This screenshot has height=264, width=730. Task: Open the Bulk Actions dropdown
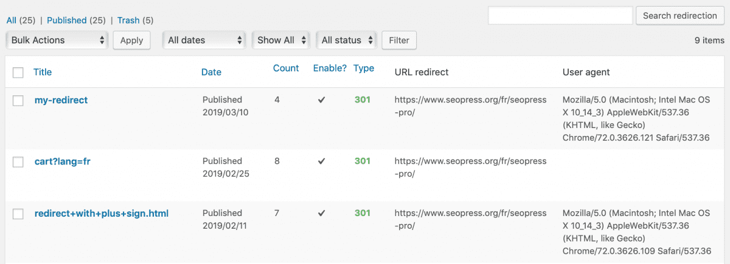click(57, 40)
